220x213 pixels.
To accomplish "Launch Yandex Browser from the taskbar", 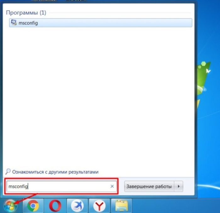I will (x=99, y=206).
